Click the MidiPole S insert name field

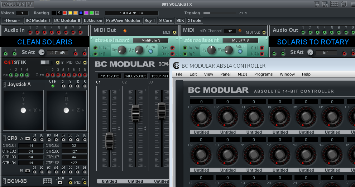[x=151, y=40]
